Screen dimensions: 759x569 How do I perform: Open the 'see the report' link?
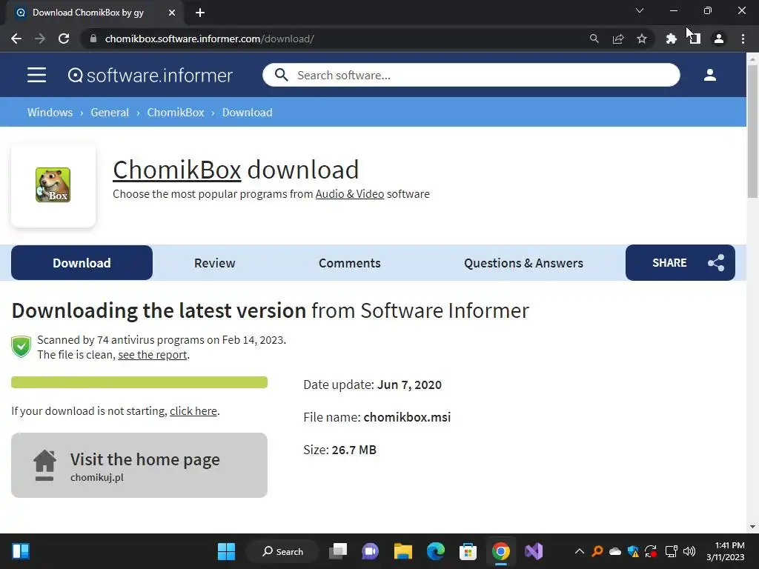pos(153,355)
